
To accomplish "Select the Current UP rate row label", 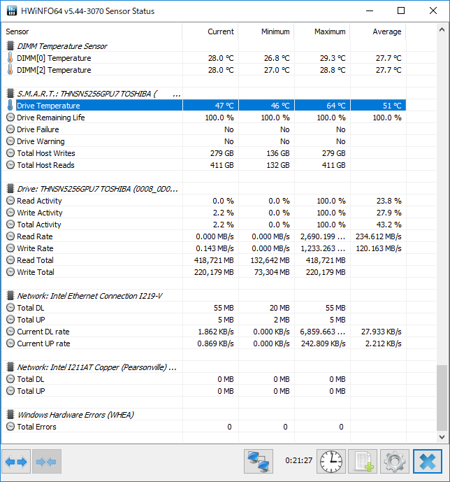I will pyautogui.click(x=43, y=343).
